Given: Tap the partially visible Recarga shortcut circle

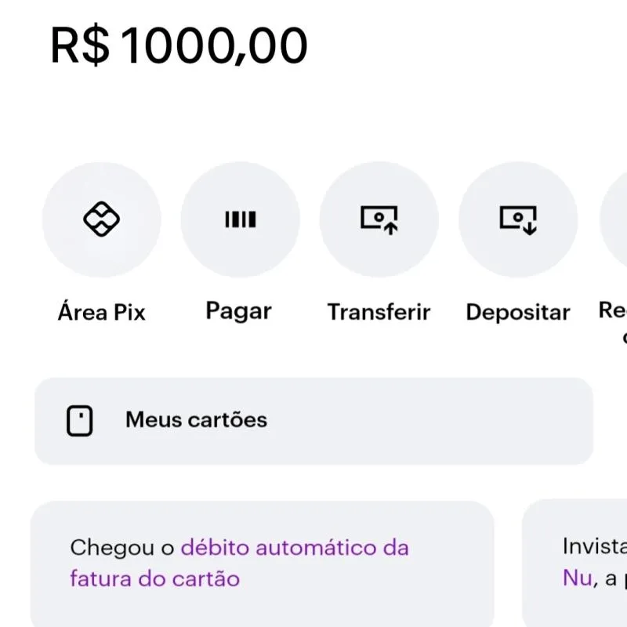Looking at the screenshot, I should pos(615,220).
